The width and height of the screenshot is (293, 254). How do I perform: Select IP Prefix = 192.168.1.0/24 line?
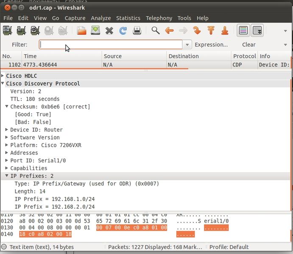coord(55,199)
